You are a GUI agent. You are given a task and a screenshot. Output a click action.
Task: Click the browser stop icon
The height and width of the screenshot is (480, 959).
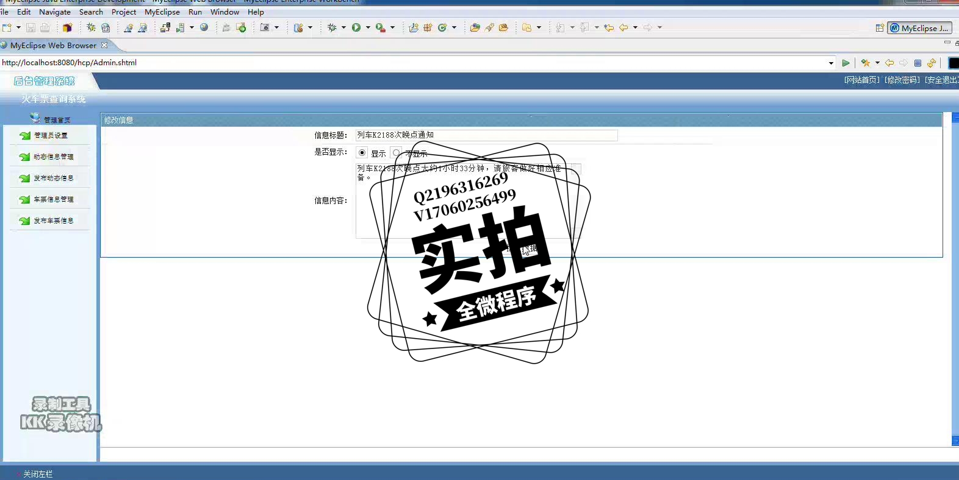point(918,63)
